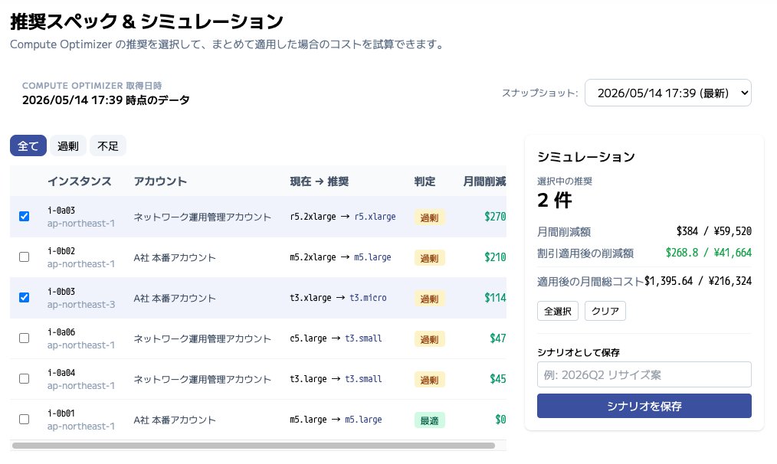Click m5.2xlarge → m5.large recommendation
777x464 pixels.
pyautogui.click(x=340, y=257)
